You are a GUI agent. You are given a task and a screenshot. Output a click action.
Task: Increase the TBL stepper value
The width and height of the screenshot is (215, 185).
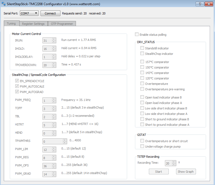(54, 116)
